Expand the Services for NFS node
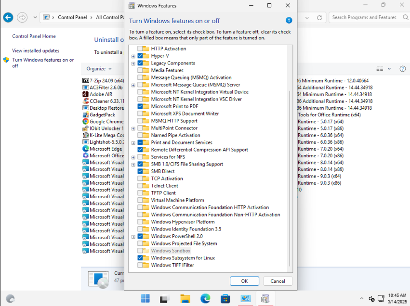 coord(133,157)
